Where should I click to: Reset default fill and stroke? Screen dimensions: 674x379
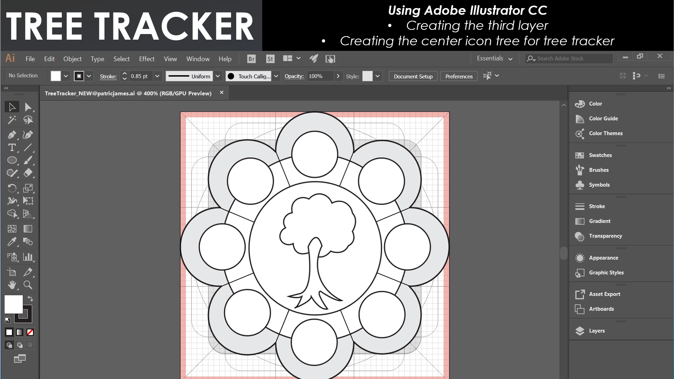click(7, 320)
